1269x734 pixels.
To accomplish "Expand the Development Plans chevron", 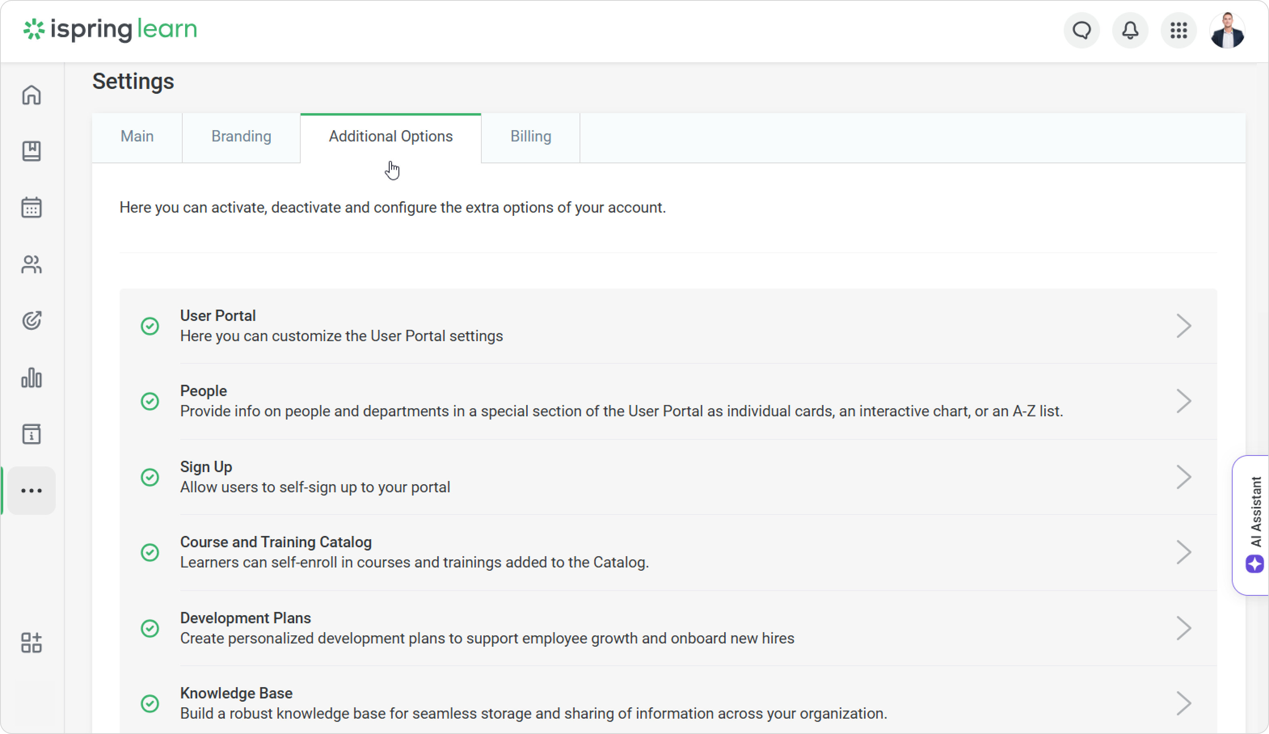I will point(1183,628).
